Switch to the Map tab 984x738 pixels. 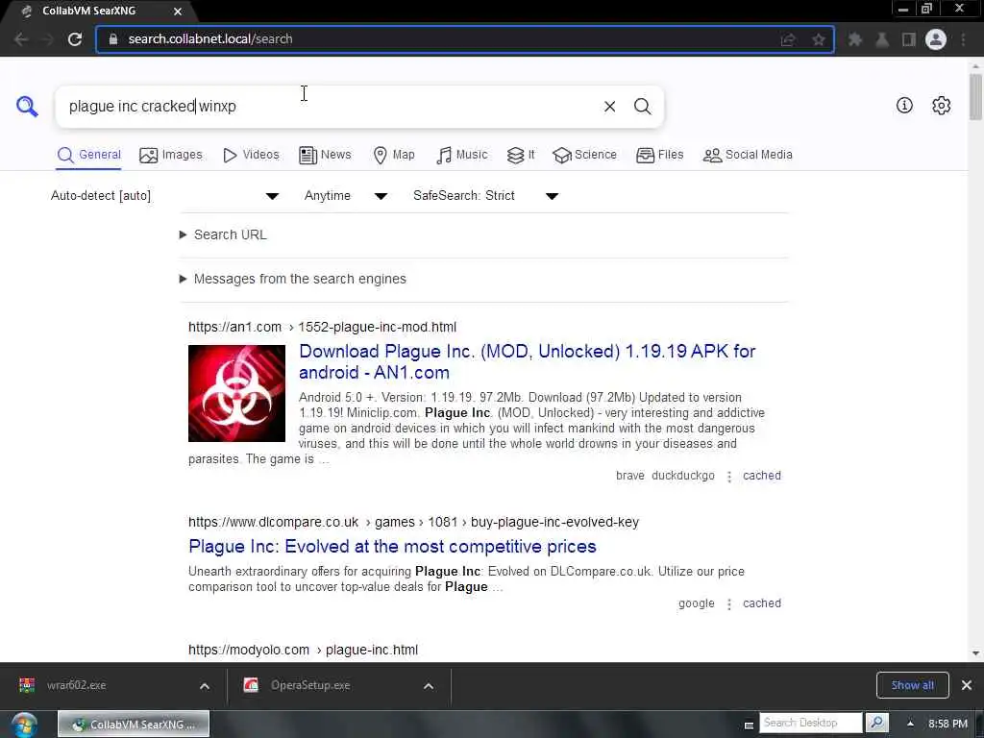393,155
